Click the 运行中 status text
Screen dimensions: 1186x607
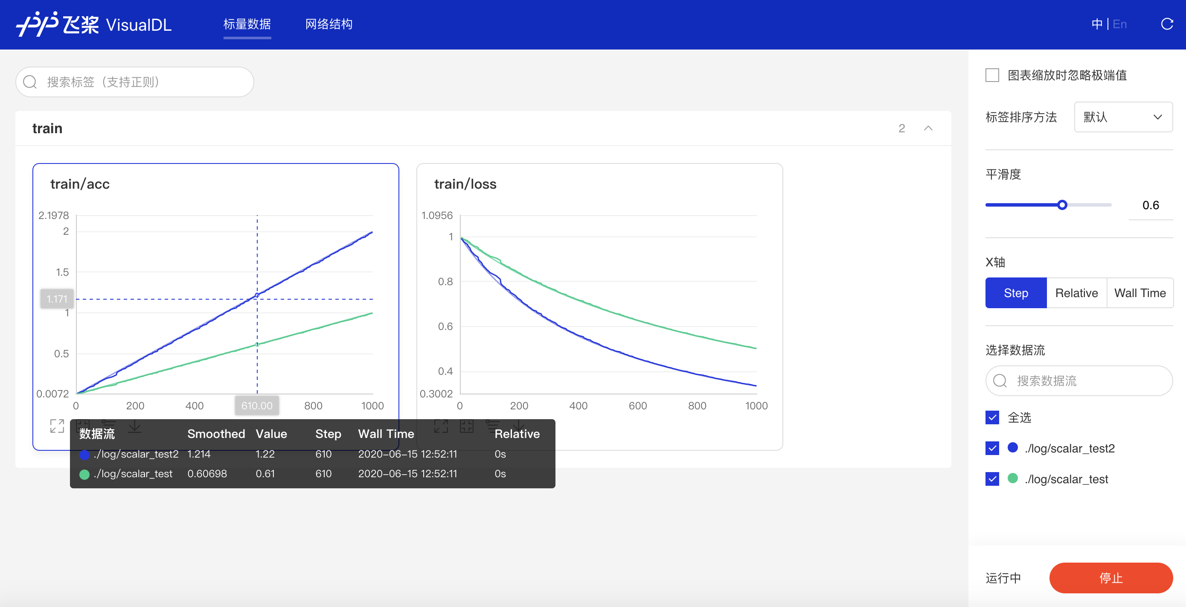1003,578
